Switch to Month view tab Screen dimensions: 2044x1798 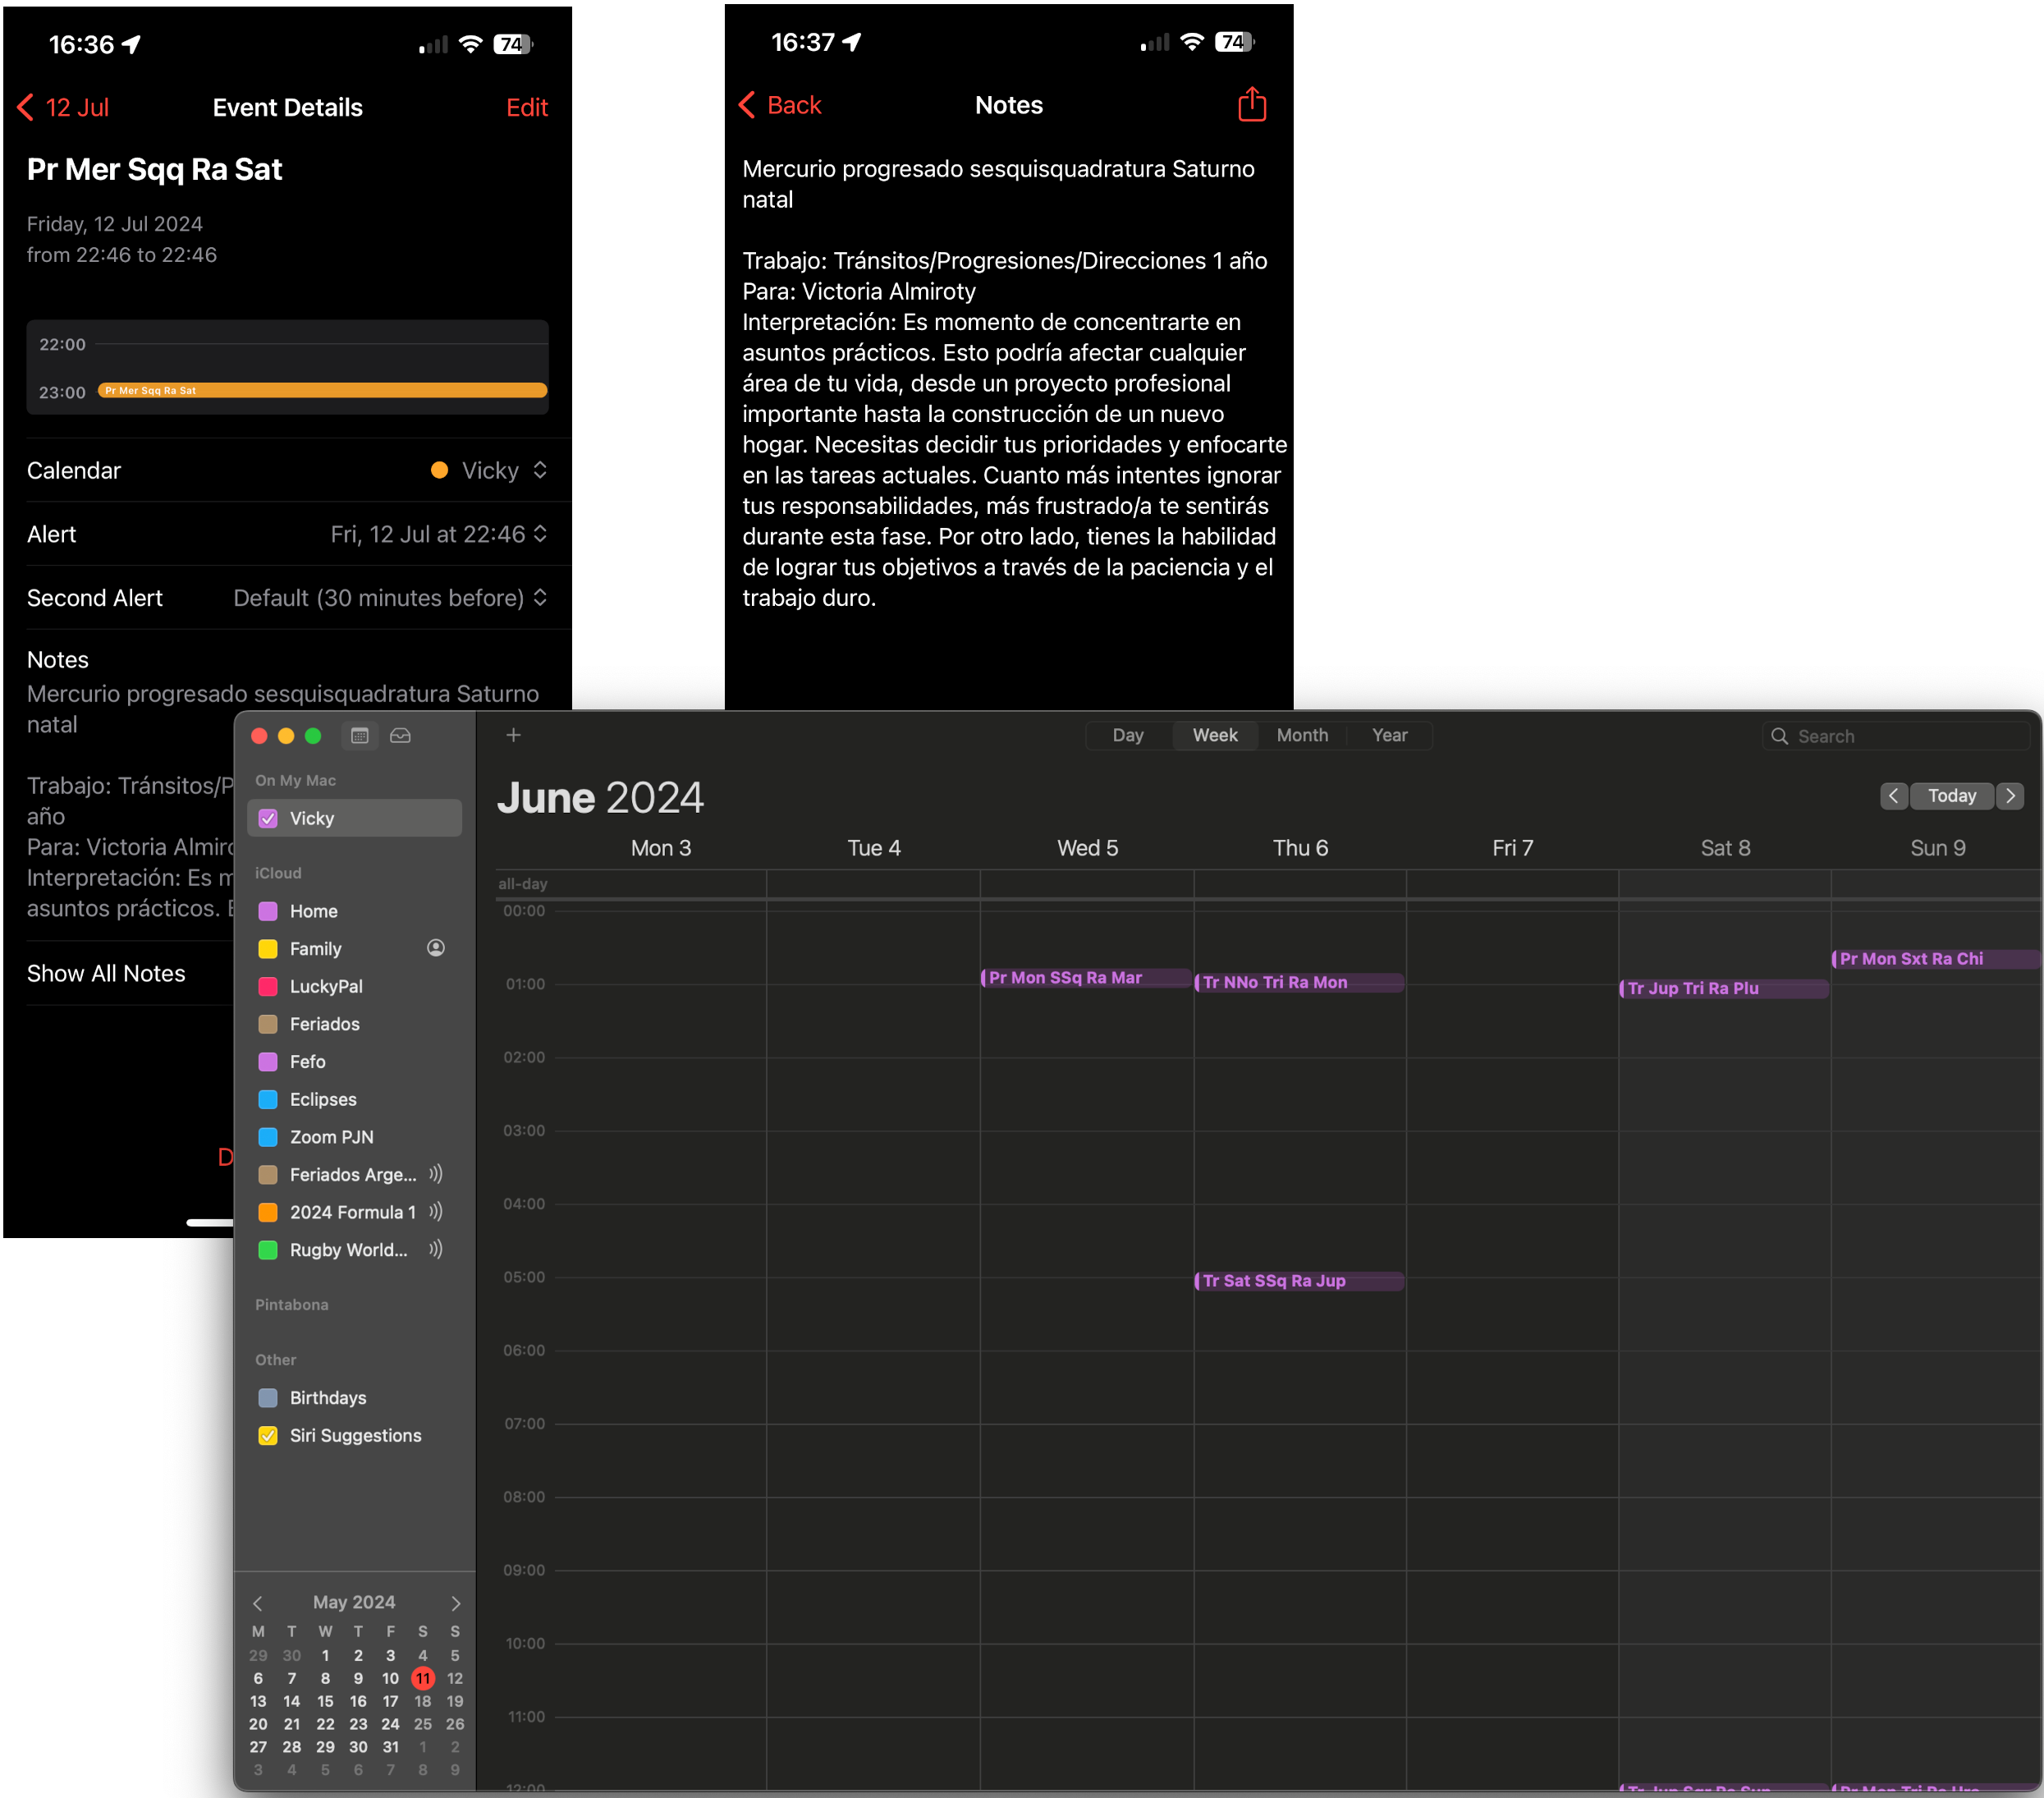pyautogui.click(x=1302, y=735)
